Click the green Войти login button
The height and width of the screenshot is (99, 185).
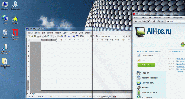point(147,65)
